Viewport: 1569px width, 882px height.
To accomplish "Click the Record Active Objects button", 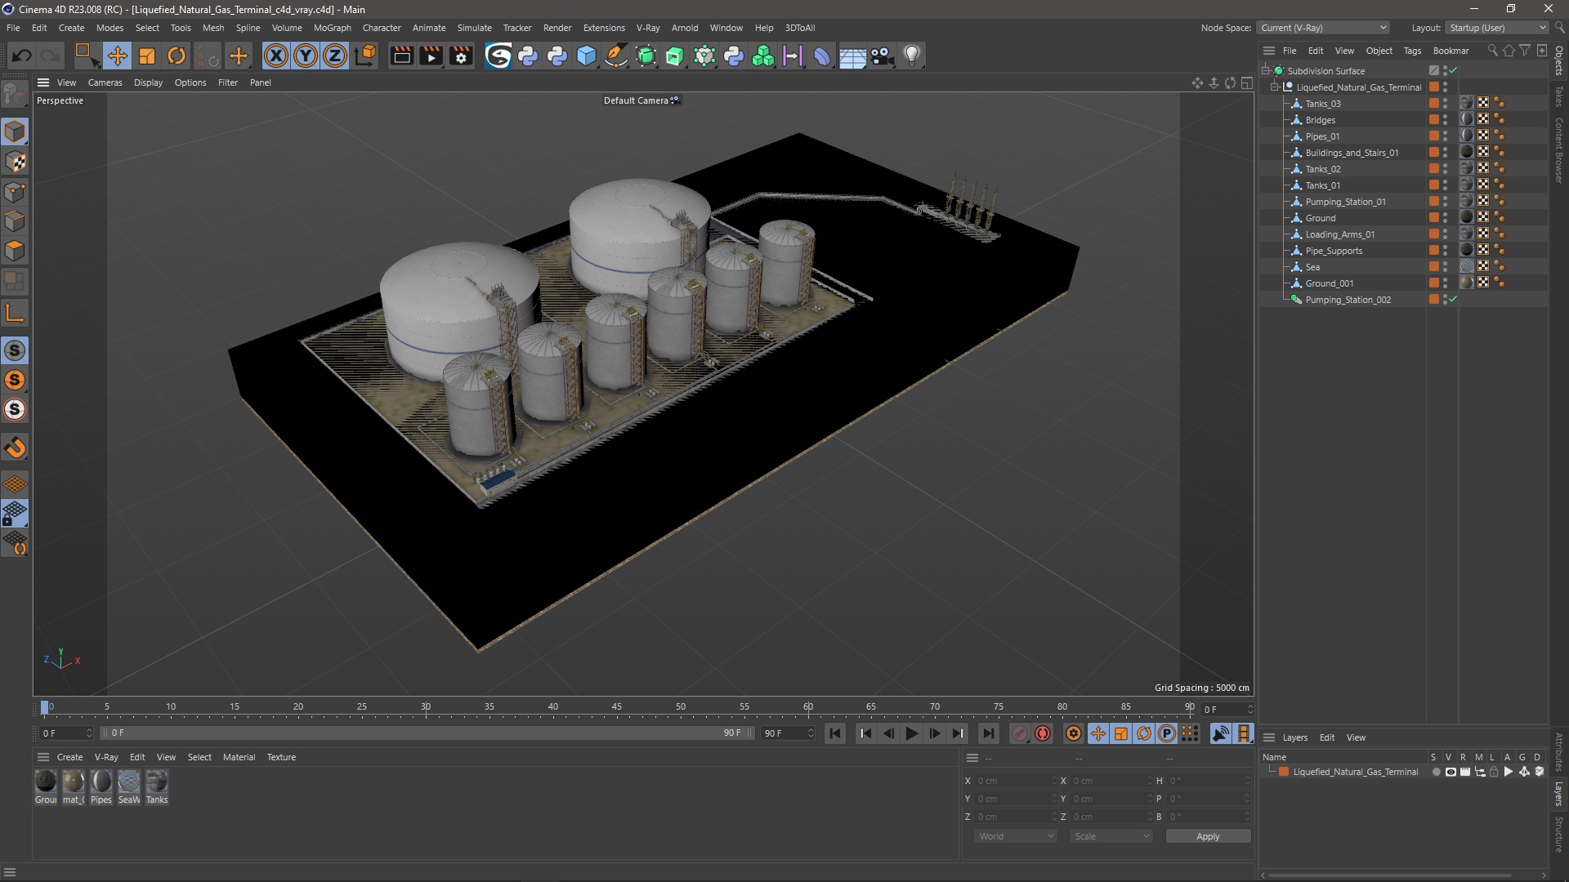I will [x=1019, y=733].
